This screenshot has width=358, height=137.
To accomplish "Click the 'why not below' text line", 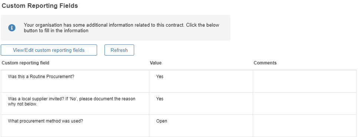I will (22, 104).
